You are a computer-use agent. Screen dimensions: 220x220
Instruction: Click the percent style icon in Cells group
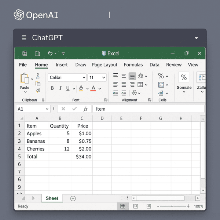[x=161, y=76]
